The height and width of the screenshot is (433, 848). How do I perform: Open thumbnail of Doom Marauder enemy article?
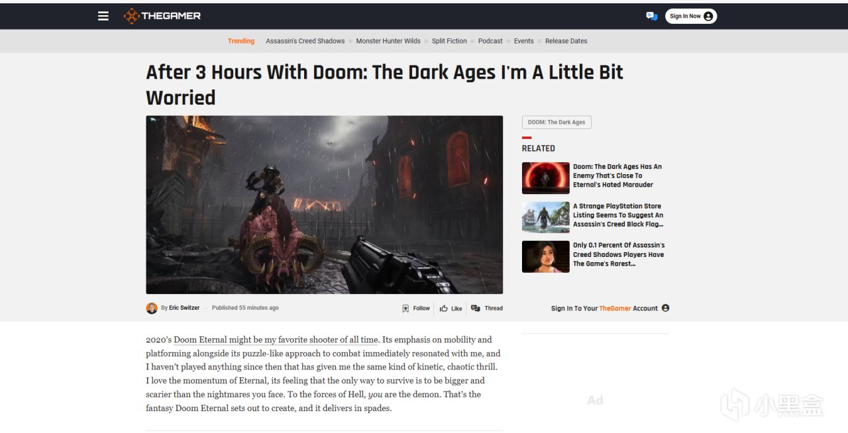pos(546,178)
